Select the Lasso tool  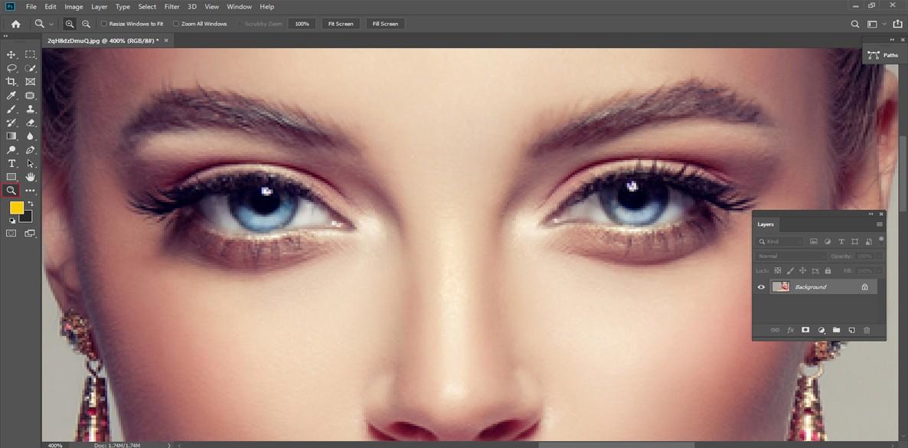[x=11, y=68]
